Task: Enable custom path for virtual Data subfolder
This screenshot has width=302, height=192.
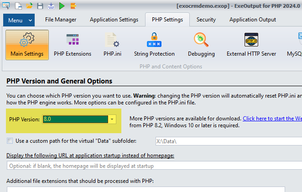Action: pyautogui.click(x=10, y=141)
